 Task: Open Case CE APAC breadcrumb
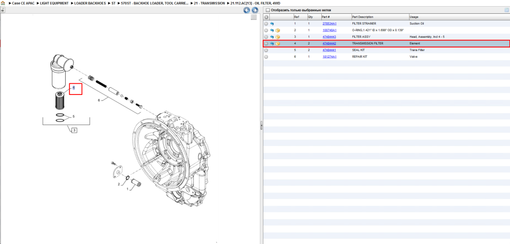click(x=23, y=3)
